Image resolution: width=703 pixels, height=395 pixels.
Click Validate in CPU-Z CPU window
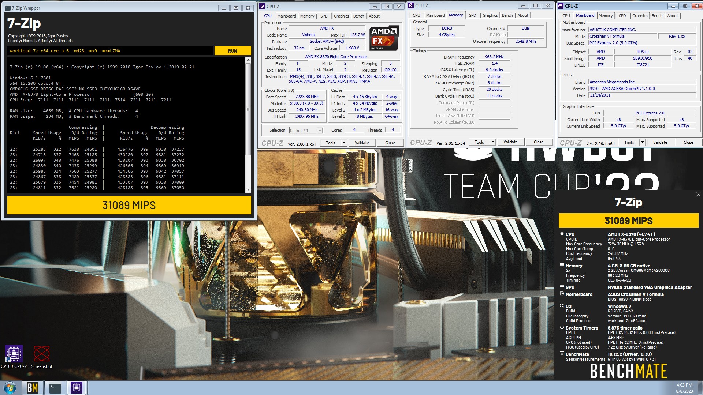(362, 143)
